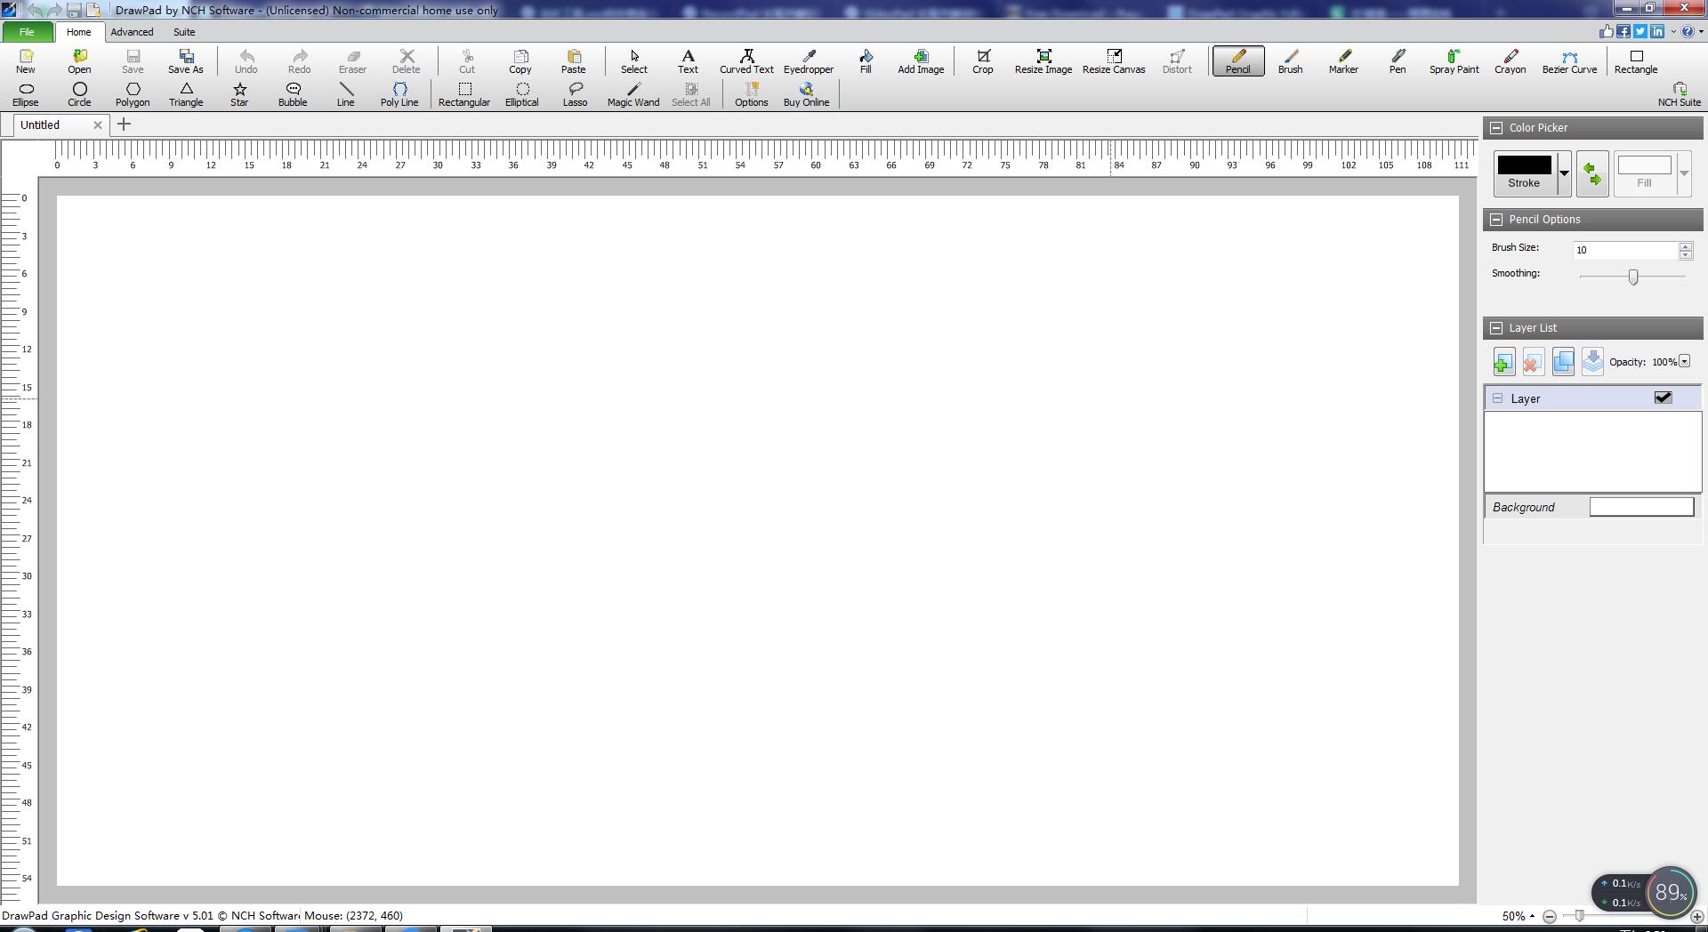Open the File menu

[x=28, y=32]
